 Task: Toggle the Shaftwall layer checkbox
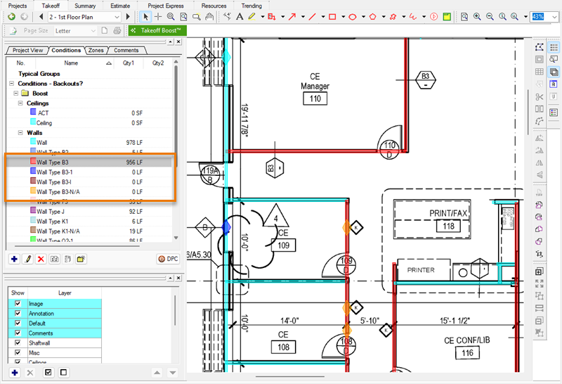[x=18, y=343]
